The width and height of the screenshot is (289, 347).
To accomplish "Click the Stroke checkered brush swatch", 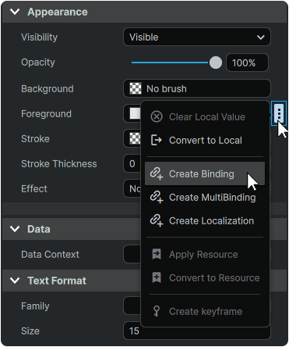I will pos(135,138).
